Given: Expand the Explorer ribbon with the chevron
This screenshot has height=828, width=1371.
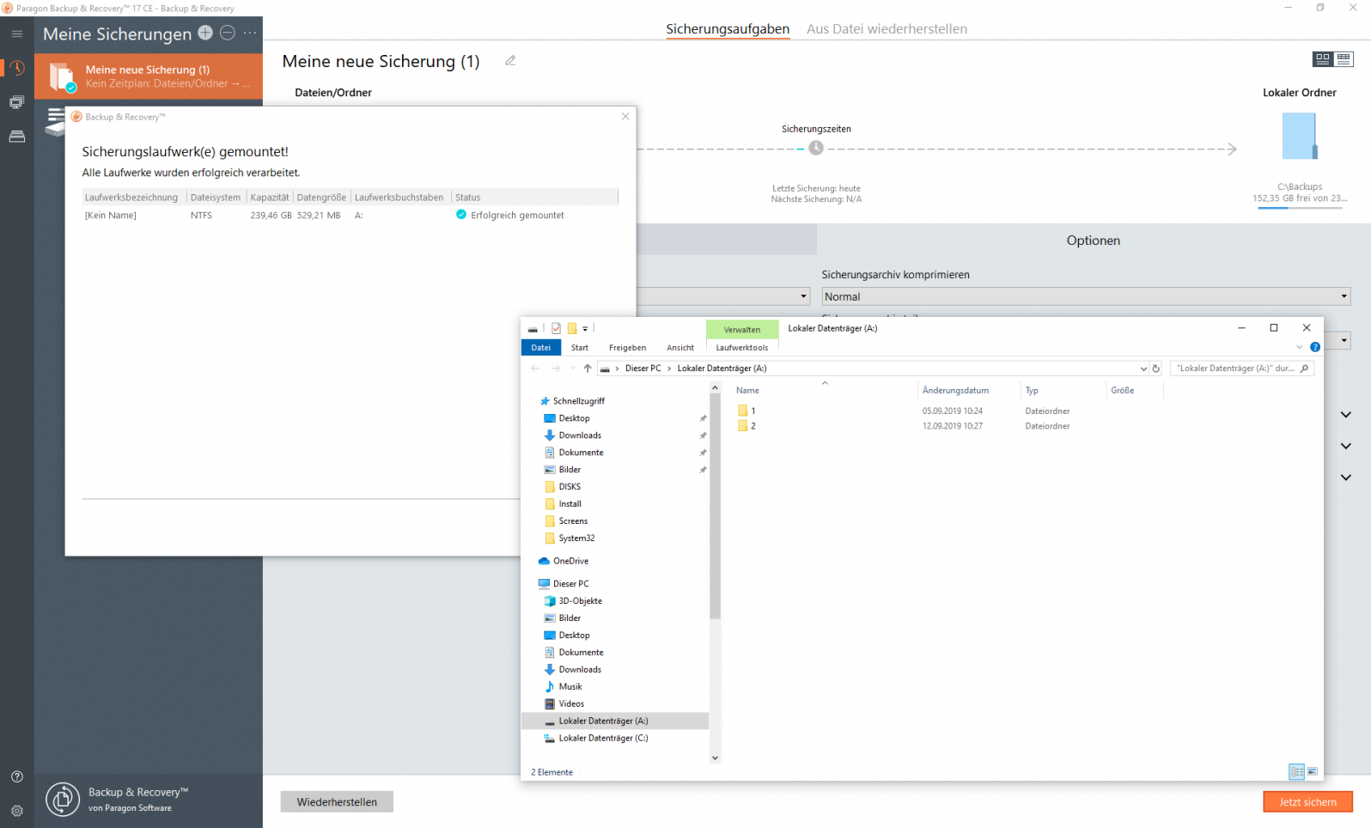Looking at the screenshot, I should pyautogui.click(x=1299, y=347).
